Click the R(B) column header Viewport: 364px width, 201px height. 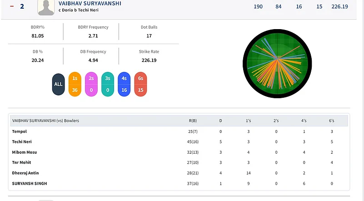coord(193,121)
